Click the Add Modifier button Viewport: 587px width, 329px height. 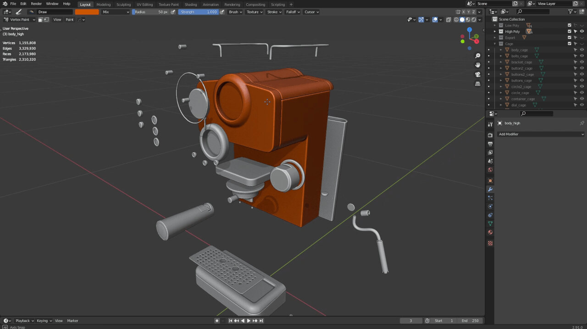coord(540,134)
